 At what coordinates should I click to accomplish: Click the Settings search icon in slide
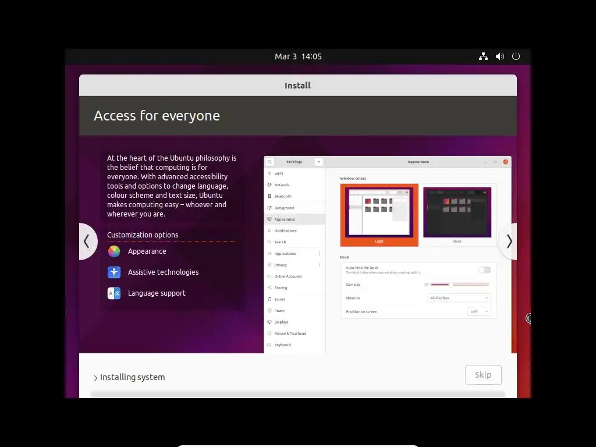[270, 162]
